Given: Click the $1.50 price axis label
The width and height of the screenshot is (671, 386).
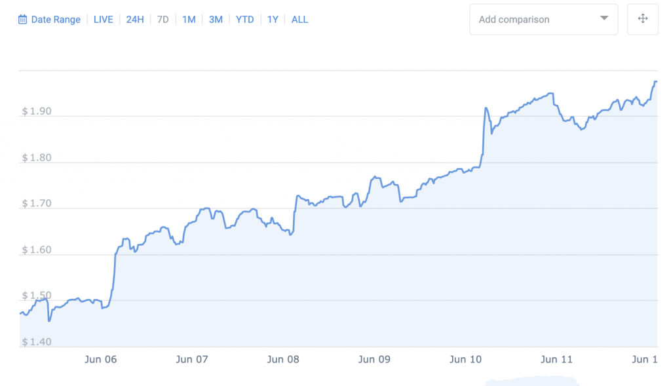Looking at the screenshot, I should click(x=36, y=296).
